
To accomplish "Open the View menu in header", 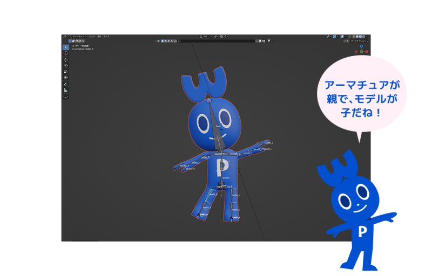I will point(92,37).
